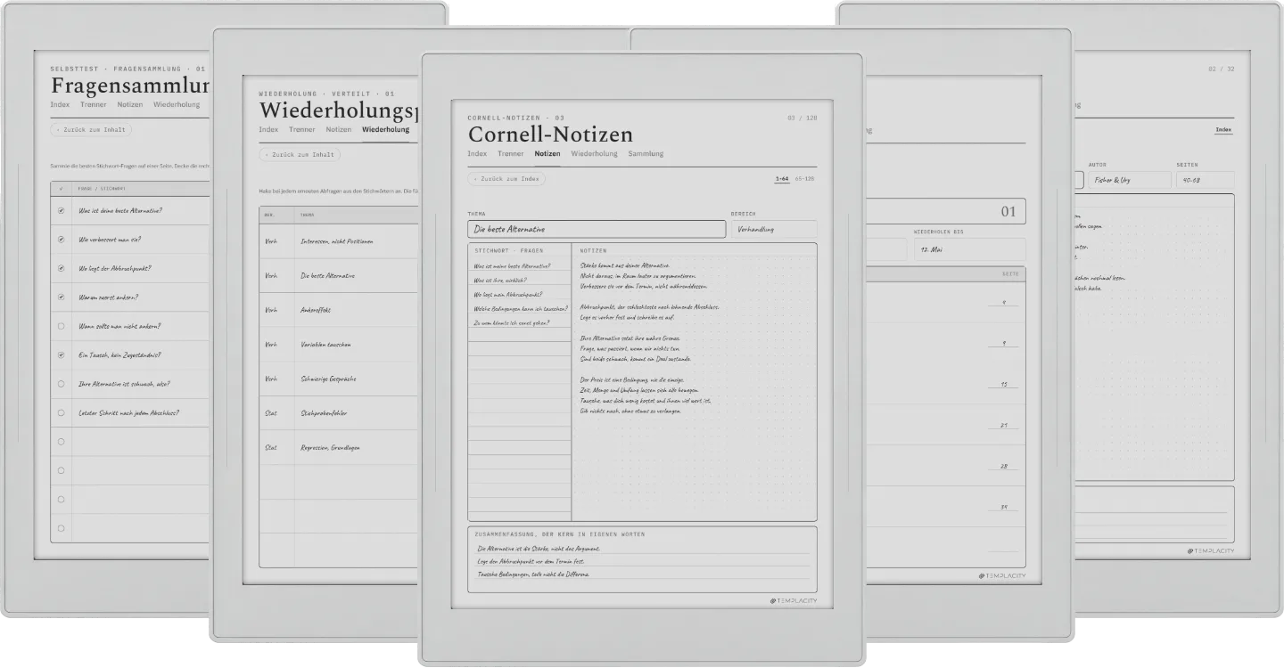Screen dimensions: 1284x668
Task: Select the "Ankereffekt" row in Wiederholungsplan
Action: pyautogui.click(x=339, y=310)
